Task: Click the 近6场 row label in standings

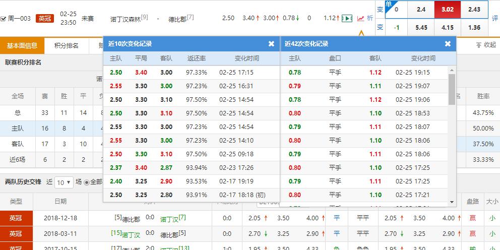Action: pos(18,160)
